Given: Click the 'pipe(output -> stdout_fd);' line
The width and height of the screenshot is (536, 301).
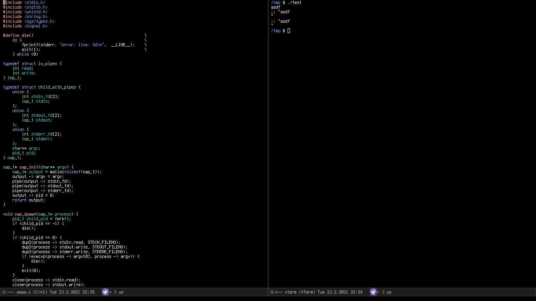Looking at the screenshot, I should tap(43, 186).
